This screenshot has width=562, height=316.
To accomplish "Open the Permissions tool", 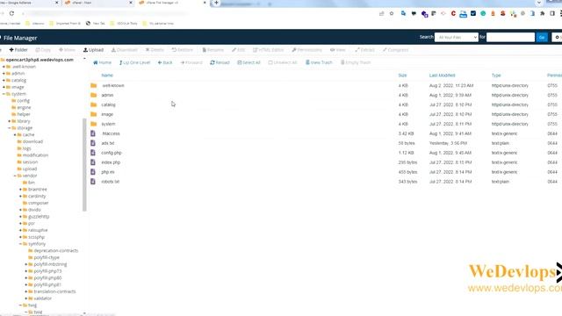I will click(x=306, y=50).
